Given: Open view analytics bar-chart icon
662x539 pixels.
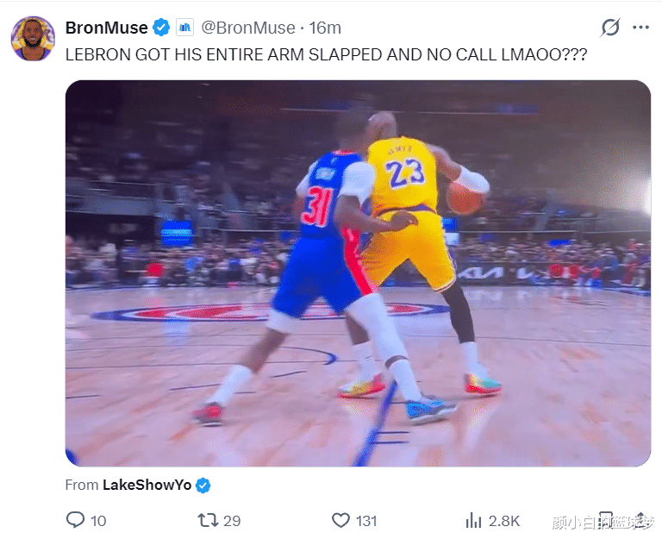Looking at the screenshot, I should [473, 520].
